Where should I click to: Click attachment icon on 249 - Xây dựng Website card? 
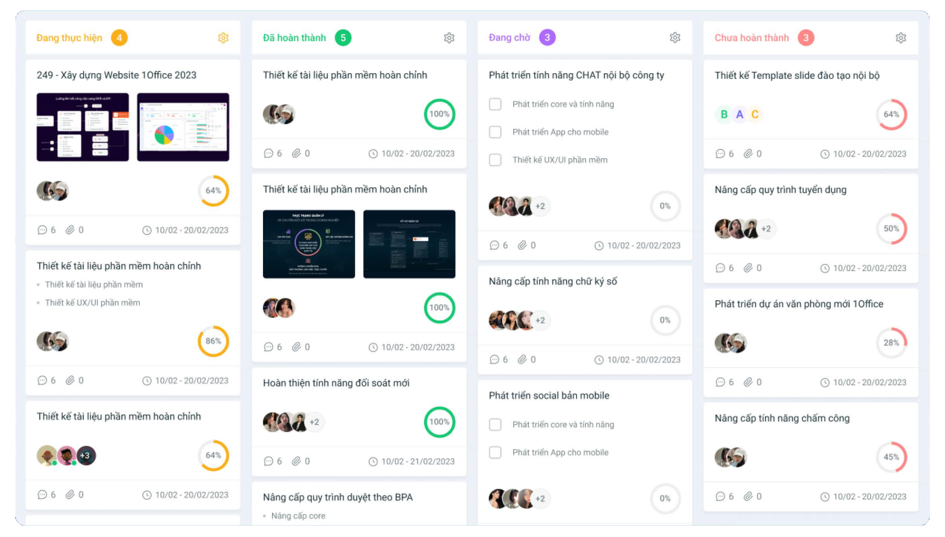coord(70,230)
